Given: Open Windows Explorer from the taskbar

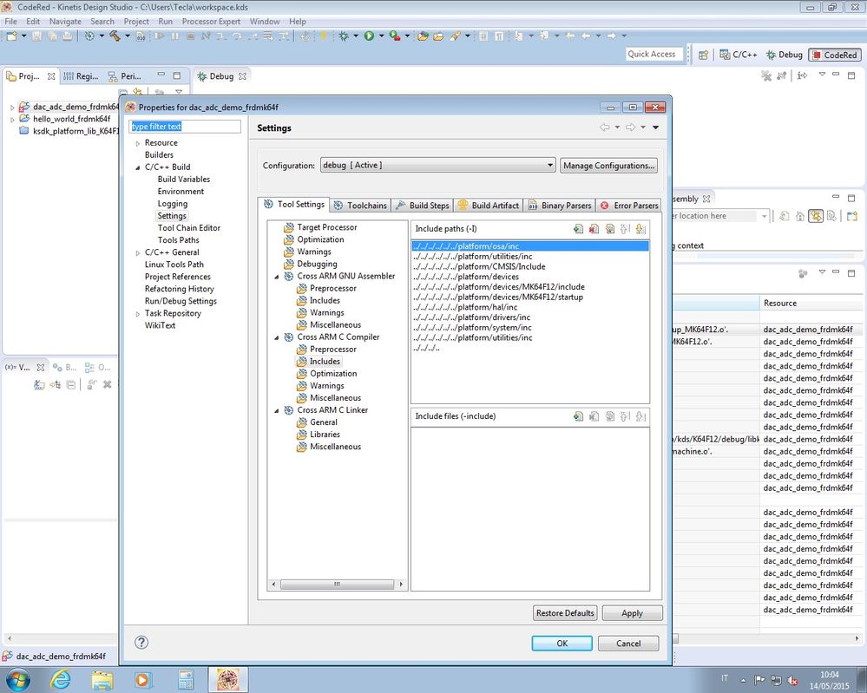Looking at the screenshot, I should (102, 679).
